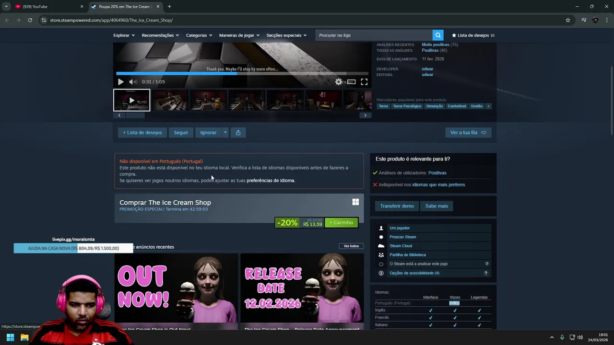Open Windows Start menu
Screen dimensions: 614x345
(10, 337)
